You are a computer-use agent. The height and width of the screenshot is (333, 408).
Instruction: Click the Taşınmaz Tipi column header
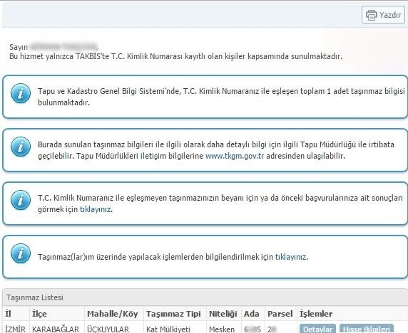pos(173,314)
